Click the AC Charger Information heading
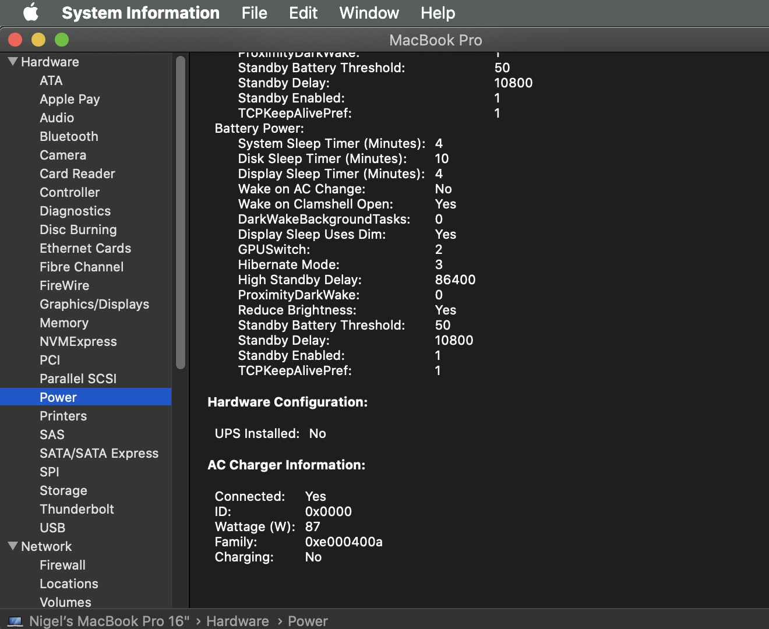 pyautogui.click(x=287, y=465)
